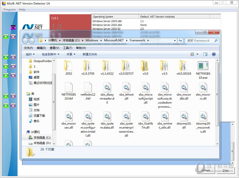The image size is (239, 178).
Task: Click Windows in the breadcrumb path
Action: click(92, 40)
